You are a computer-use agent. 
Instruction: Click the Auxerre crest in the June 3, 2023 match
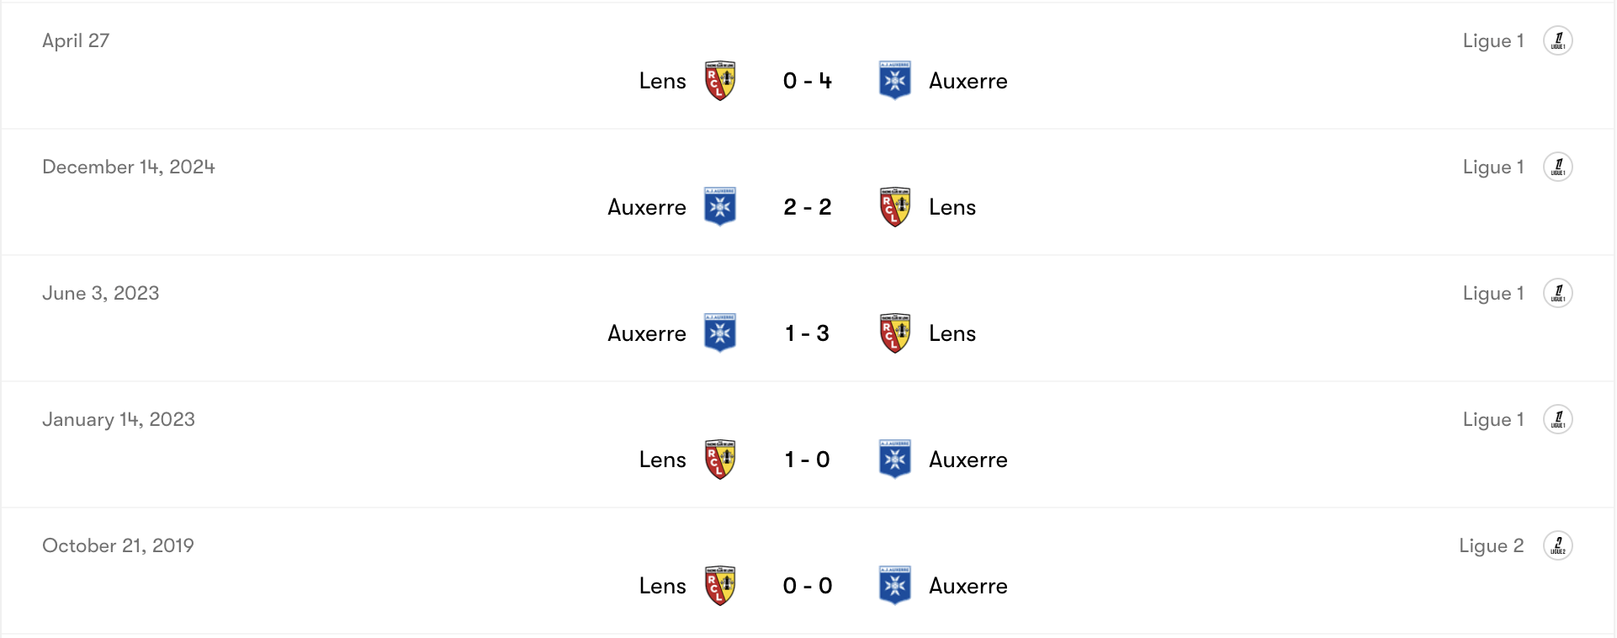[x=720, y=333]
